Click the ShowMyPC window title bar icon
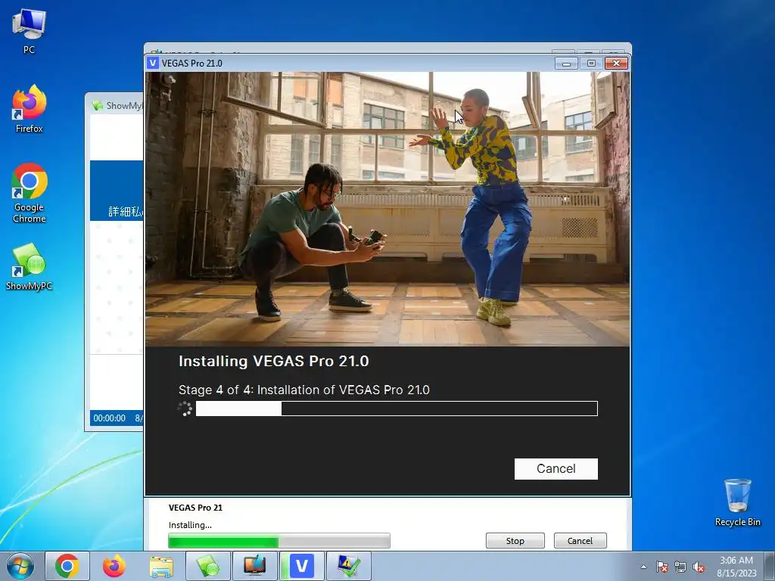 [x=98, y=105]
